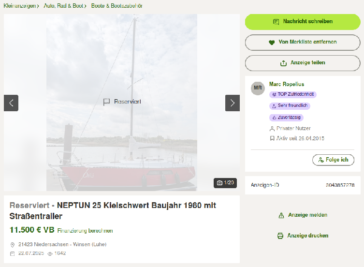Show next photo with right arrow
This screenshot has width=364, height=267.
[233, 103]
